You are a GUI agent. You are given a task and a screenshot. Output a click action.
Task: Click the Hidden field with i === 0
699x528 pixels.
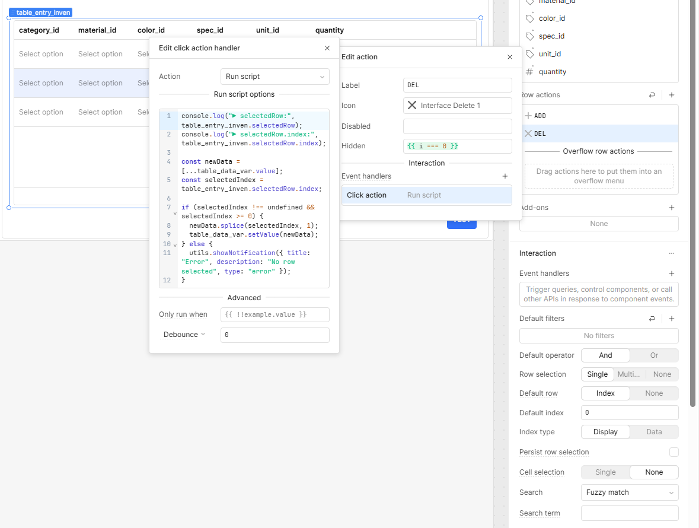pyautogui.click(x=457, y=147)
